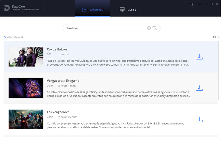This screenshot has height=141, width=221.
Task: Click the Vengadores: Endgame description text
Action: point(118,94)
